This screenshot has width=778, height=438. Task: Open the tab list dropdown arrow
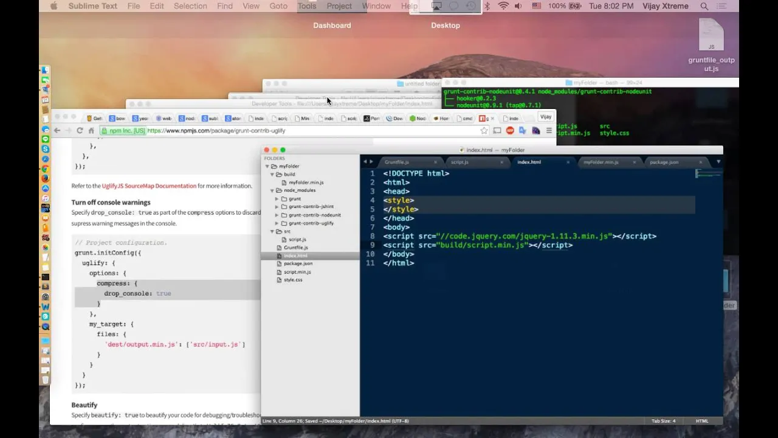[x=718, y=162]
